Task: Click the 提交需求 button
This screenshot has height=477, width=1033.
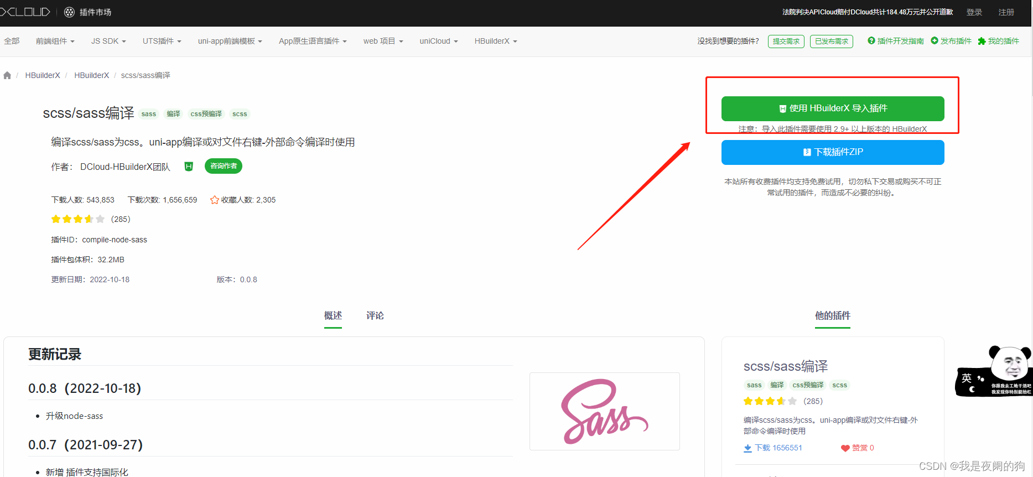Action: click(786, 42)
